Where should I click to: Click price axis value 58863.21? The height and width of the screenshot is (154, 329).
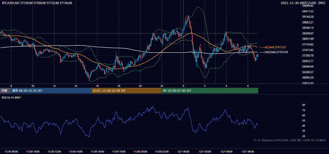308,22
